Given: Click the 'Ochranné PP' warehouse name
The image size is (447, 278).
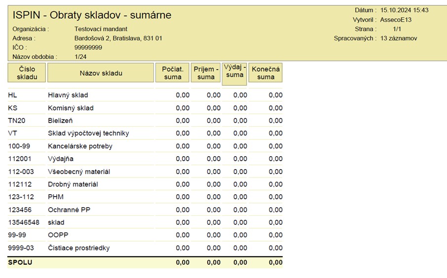Looking at the screenshot, I should (x=69, y=210).
